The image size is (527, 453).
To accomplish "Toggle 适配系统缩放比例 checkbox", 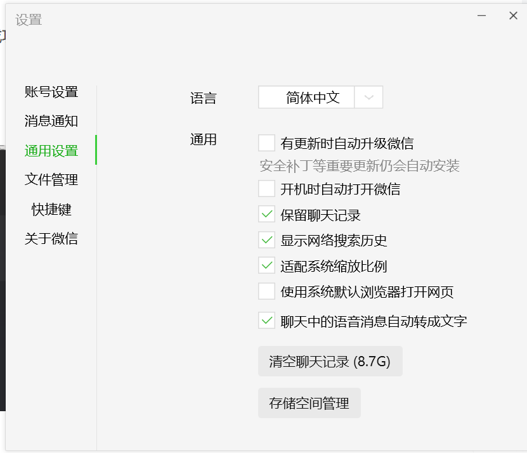I will pyautogui.click(x=266, y=265).
